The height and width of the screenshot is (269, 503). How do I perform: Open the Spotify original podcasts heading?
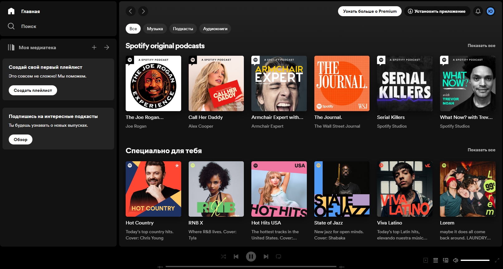(x=165, y=46)
